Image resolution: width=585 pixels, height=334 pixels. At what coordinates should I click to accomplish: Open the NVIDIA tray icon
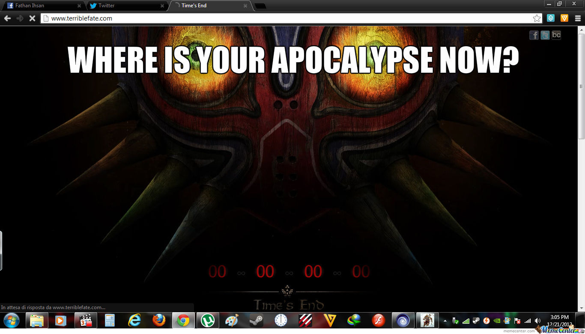[497, 321]
